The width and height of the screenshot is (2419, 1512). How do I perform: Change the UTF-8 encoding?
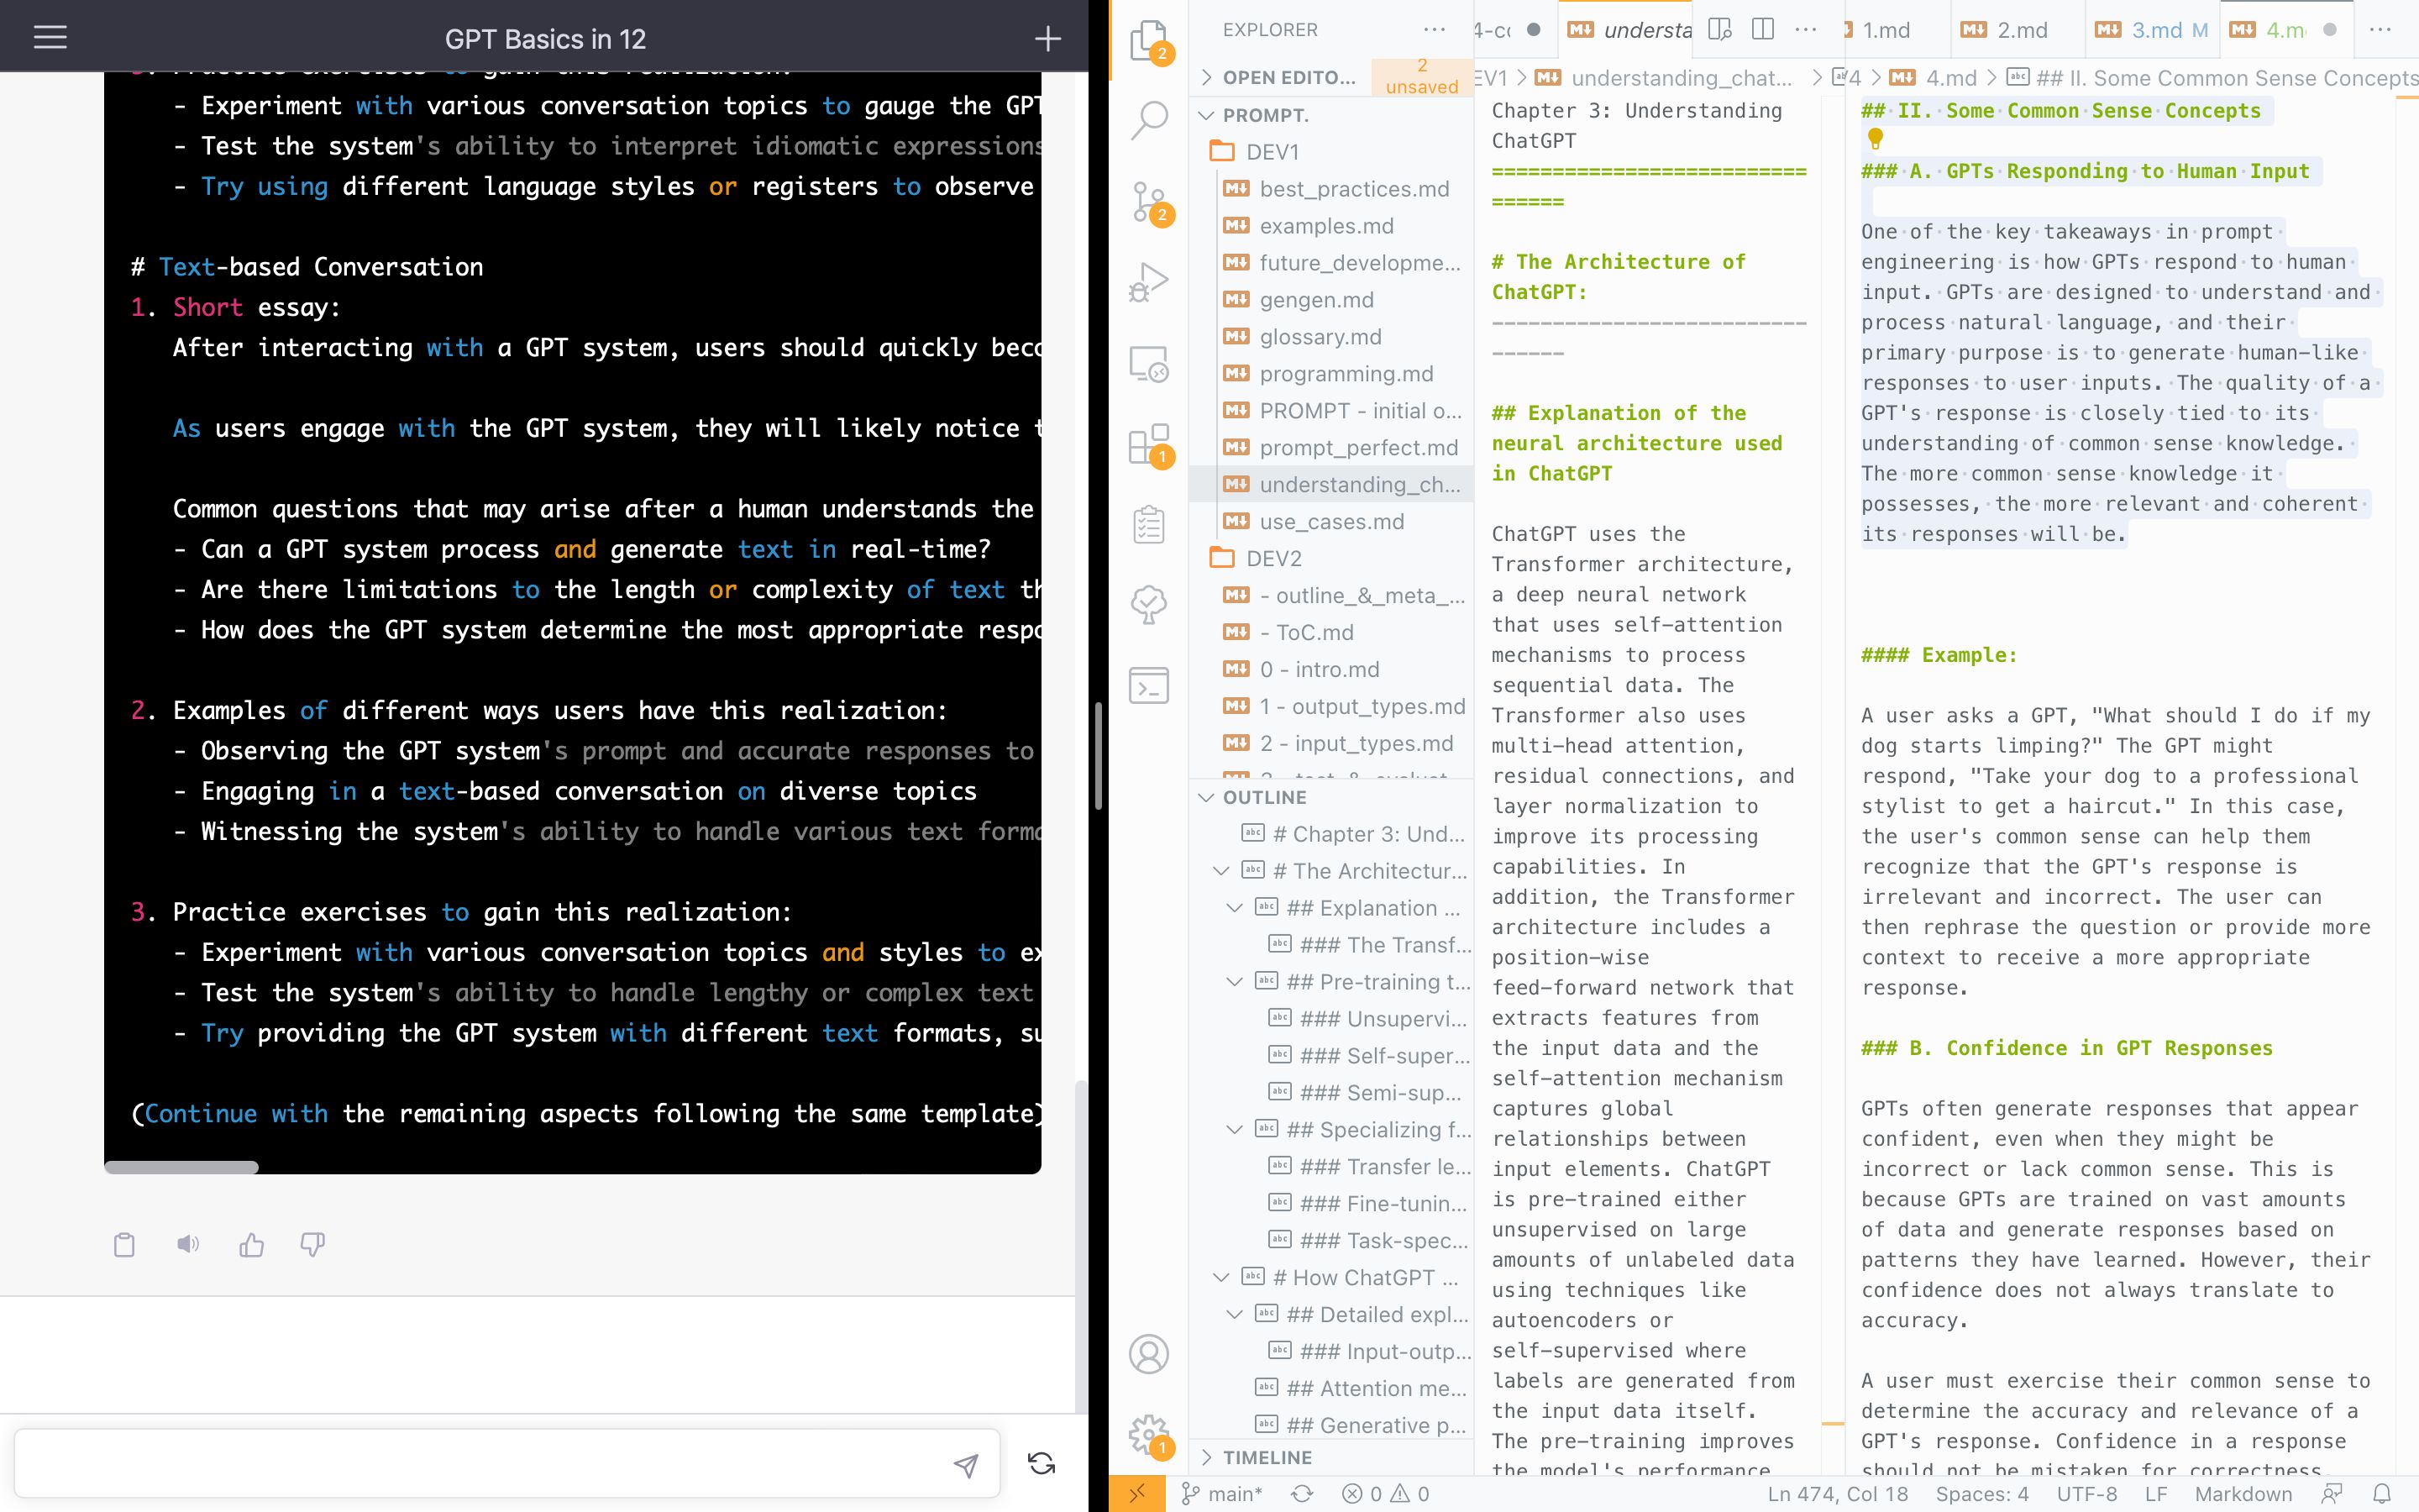2087,1493
